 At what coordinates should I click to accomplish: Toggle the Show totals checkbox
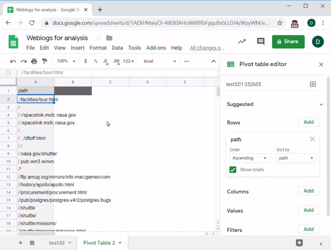click(233, 170)
